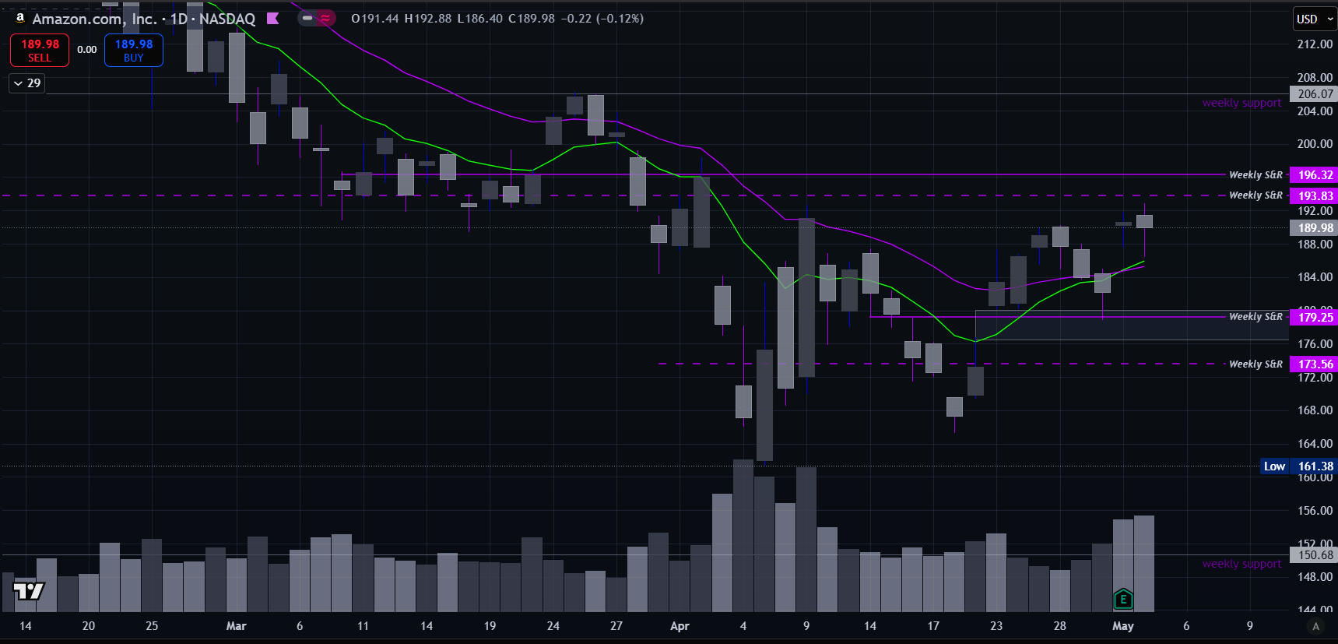Click the OHLC values readout

pos(497,19)
